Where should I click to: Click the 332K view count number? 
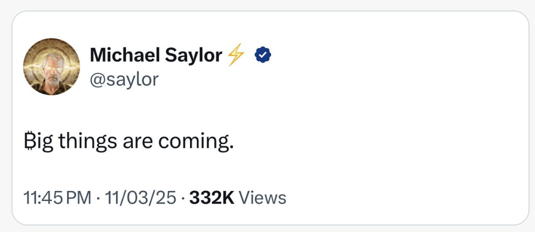pos(212,197)
